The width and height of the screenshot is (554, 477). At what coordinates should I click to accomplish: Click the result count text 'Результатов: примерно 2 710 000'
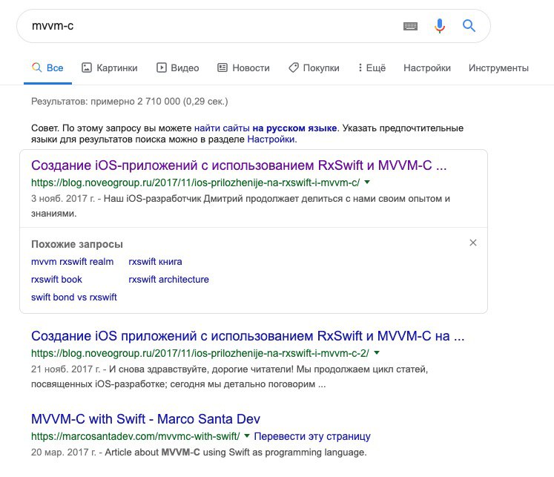[x=105, y=102]
